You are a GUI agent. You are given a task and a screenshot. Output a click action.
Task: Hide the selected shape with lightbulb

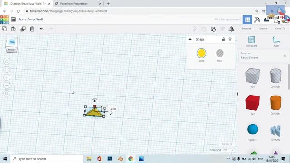coord(230,39)
